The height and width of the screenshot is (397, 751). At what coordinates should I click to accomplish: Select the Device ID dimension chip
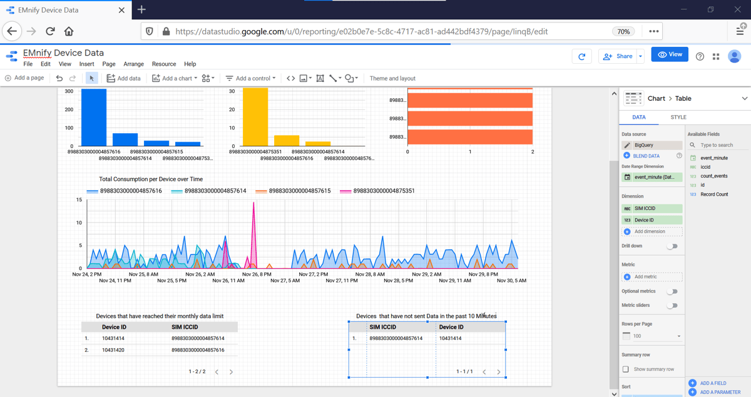(651, 220)
